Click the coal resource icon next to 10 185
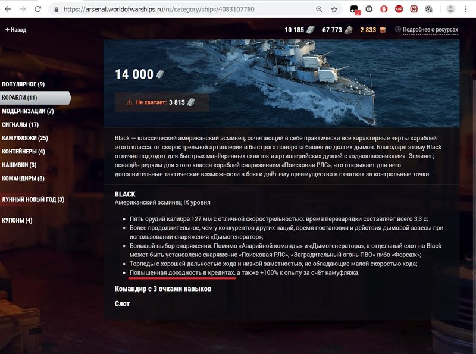 pyautogui.click(x=310, y=29)
